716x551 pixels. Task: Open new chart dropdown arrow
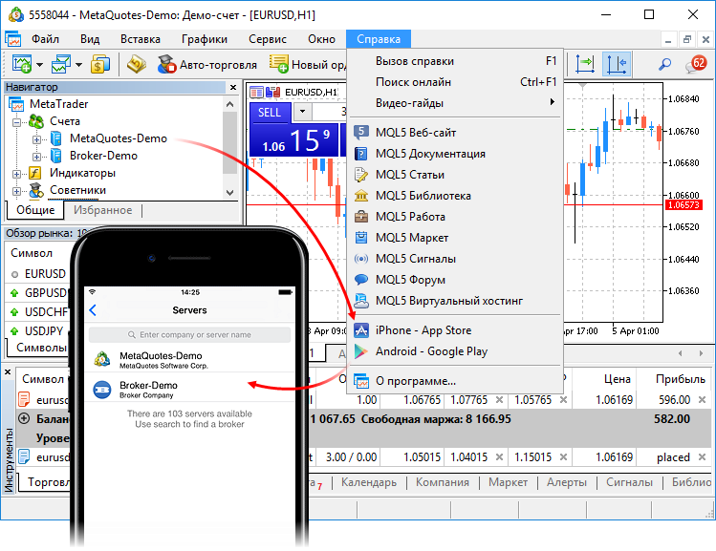tap(40, 65)
